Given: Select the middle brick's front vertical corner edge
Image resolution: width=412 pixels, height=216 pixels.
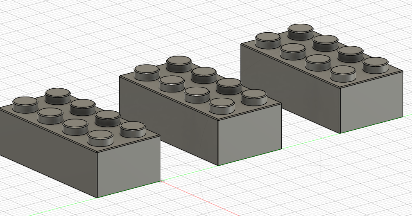Looking at the screenshot, I should click(218, 142).
